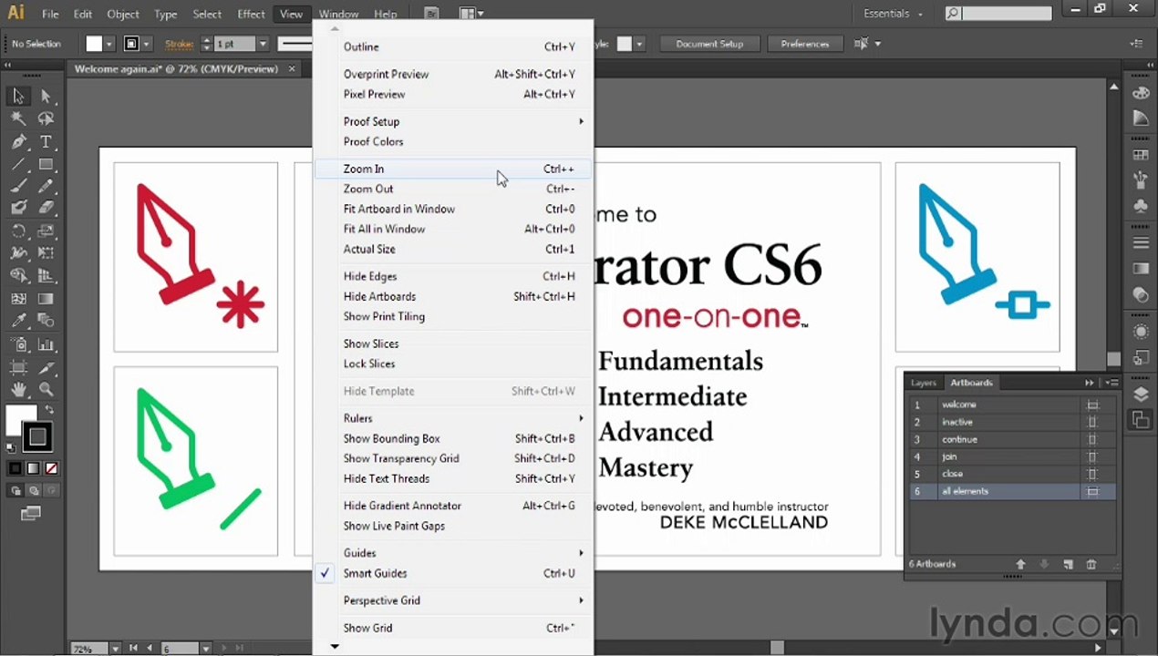Select the Direct Selection tool
The image size is (1158, 656).
click(46, 97)
